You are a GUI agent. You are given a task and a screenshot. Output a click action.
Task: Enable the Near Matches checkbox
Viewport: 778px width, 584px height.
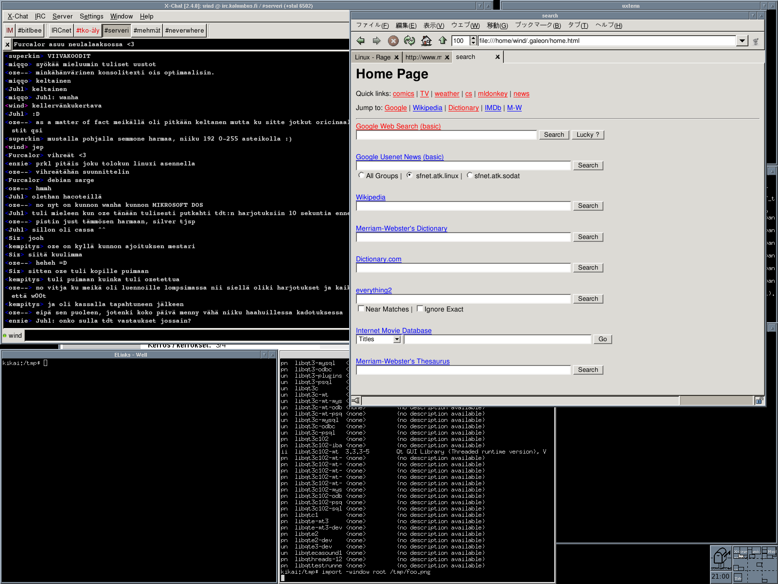[361, 309]
